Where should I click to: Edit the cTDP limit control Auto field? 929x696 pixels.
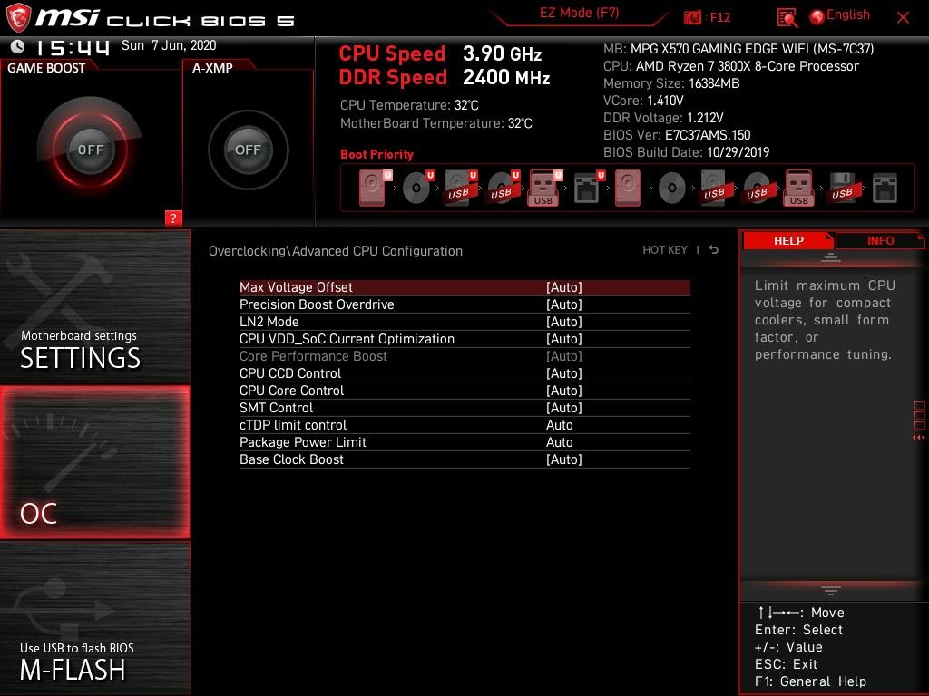559,425
